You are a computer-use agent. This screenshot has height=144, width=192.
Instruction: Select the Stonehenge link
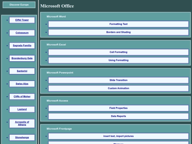click(22, 138)
